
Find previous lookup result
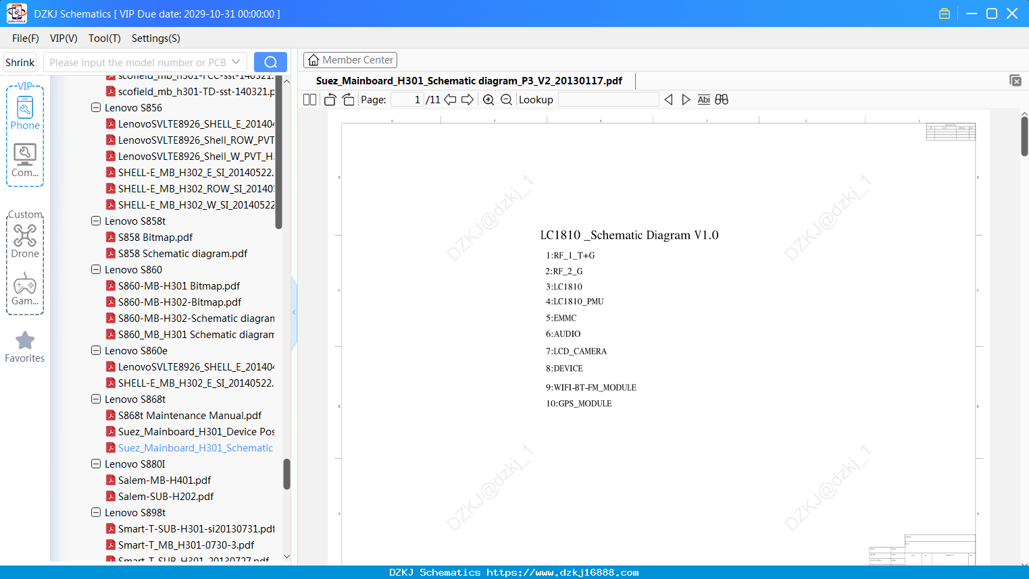click(x=668, y=100)
